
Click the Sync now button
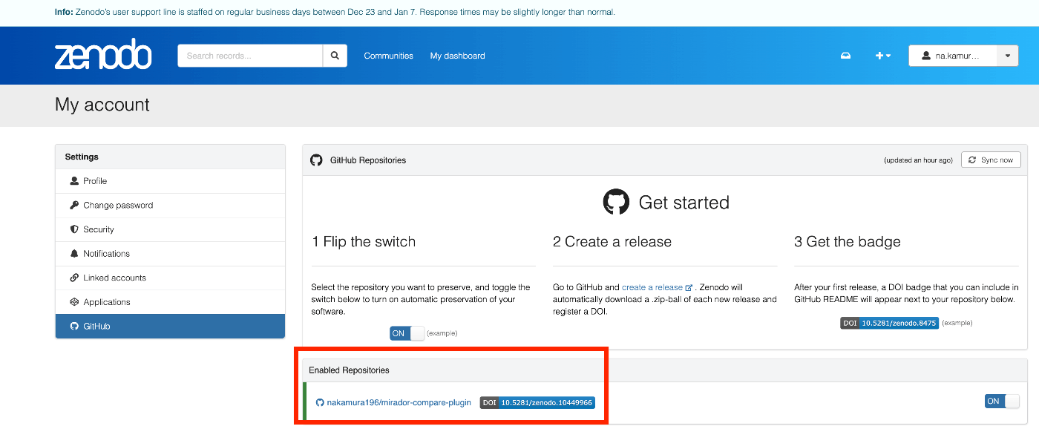pos(991,160)
